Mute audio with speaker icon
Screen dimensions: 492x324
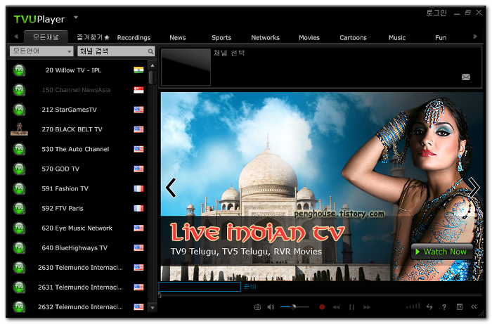(x=271, y=306)
